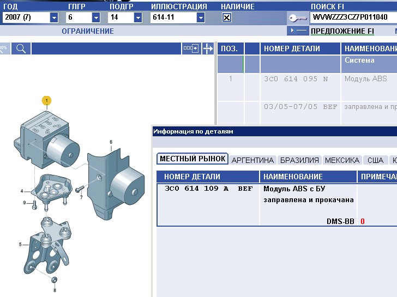The height and width of the screenshot is (297, 397).
Task: Switch to the АРГЕНТИНА tab
Action: (x=252, y=160)
